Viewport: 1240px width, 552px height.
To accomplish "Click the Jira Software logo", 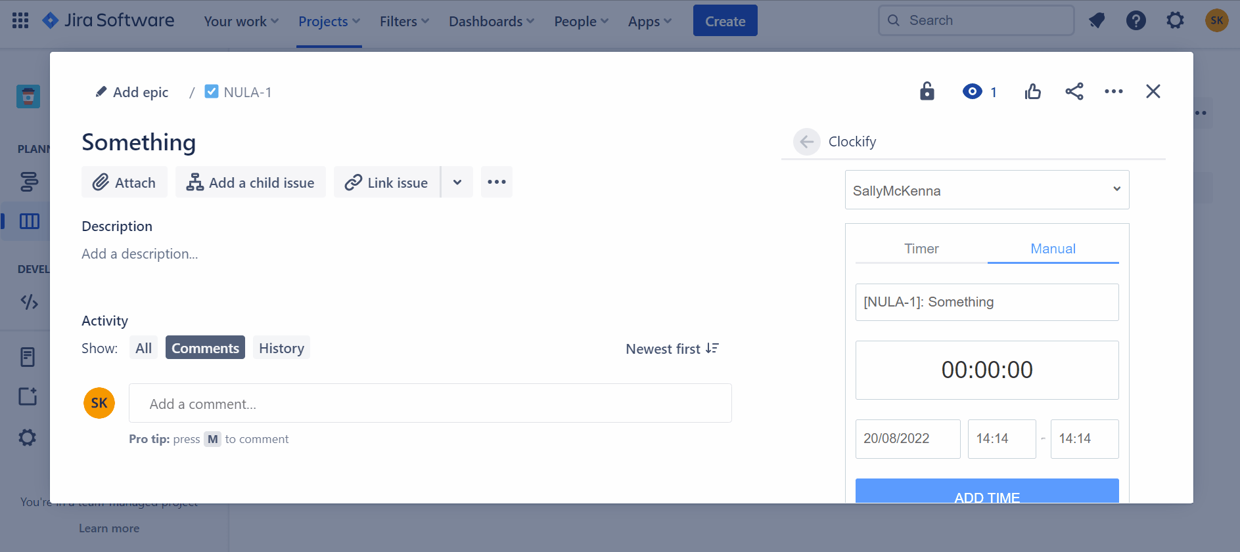I will click(x=108, y=20).
